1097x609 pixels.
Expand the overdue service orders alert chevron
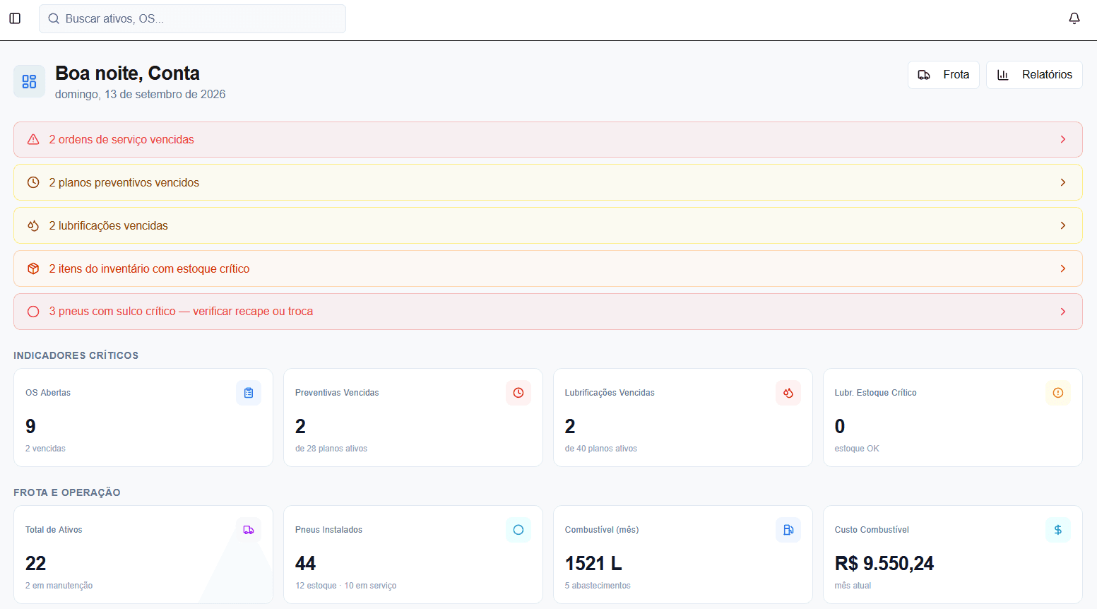[x=1063, y=140]
